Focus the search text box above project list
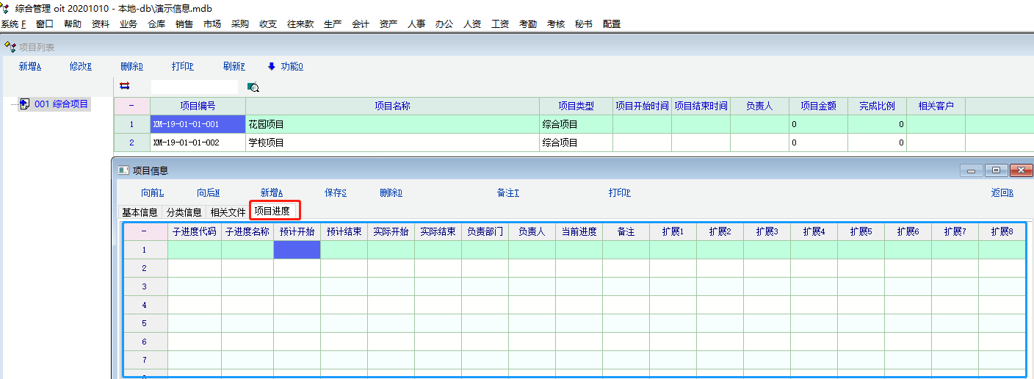Screen dimensions: 1034x379 click(195, 87)
